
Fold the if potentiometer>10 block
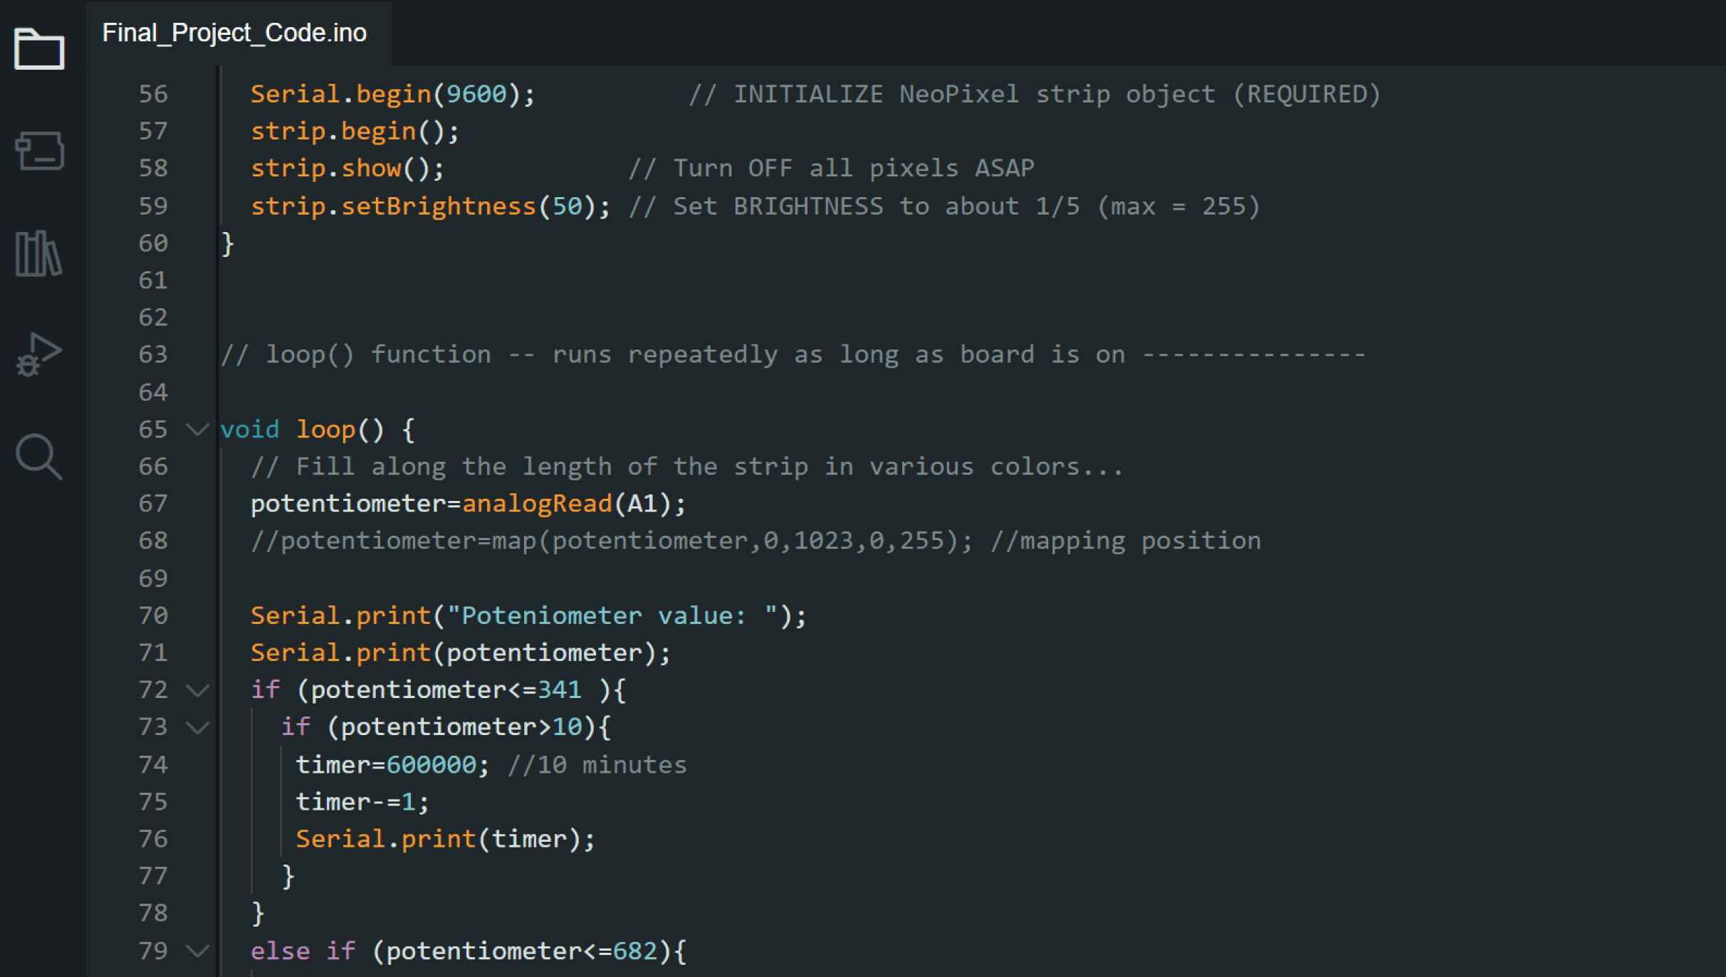pyautogui.click(x=197, y=727)
